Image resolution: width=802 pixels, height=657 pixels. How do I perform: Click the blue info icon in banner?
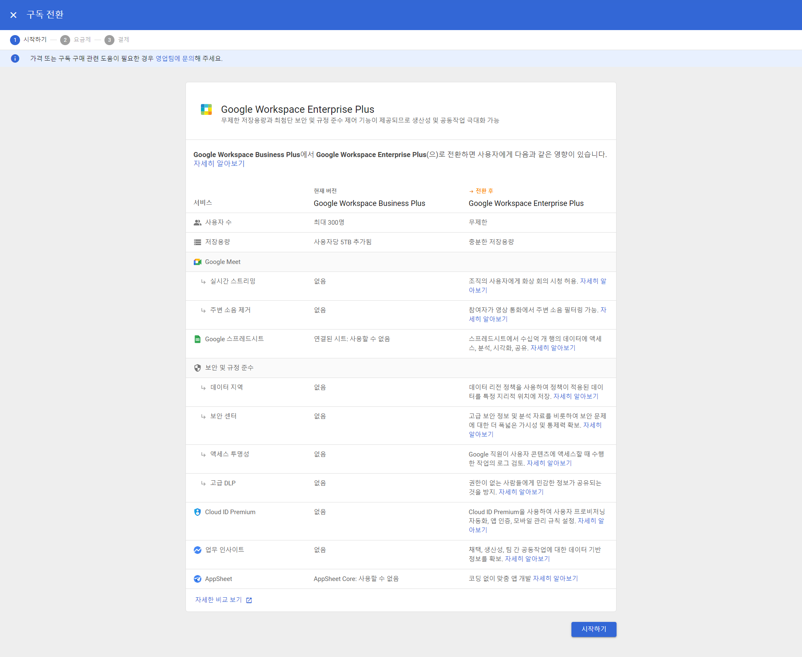pos(15,58)
